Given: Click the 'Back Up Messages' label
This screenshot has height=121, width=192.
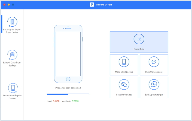Looking at the screenshot, I should coord(154,72).
